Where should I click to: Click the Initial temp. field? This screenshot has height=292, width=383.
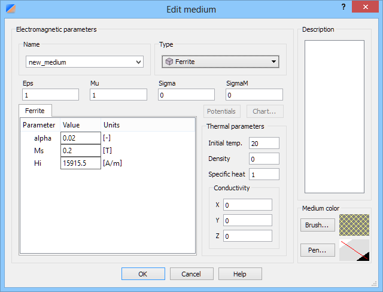click(264, 143)
